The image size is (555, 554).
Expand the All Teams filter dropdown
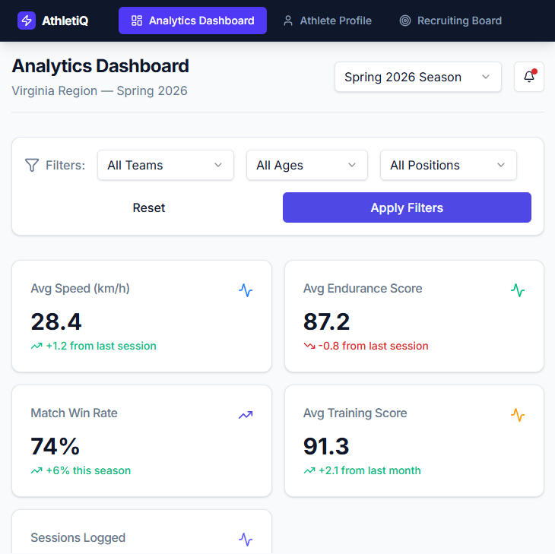point(166,165)
